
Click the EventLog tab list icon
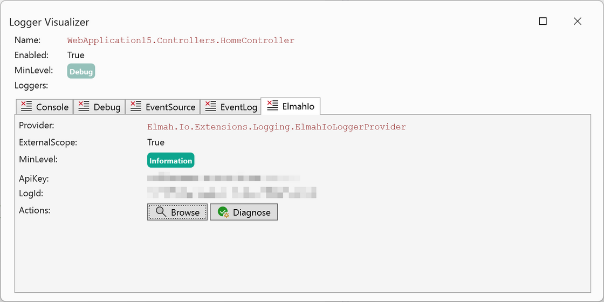click(210, 106)
